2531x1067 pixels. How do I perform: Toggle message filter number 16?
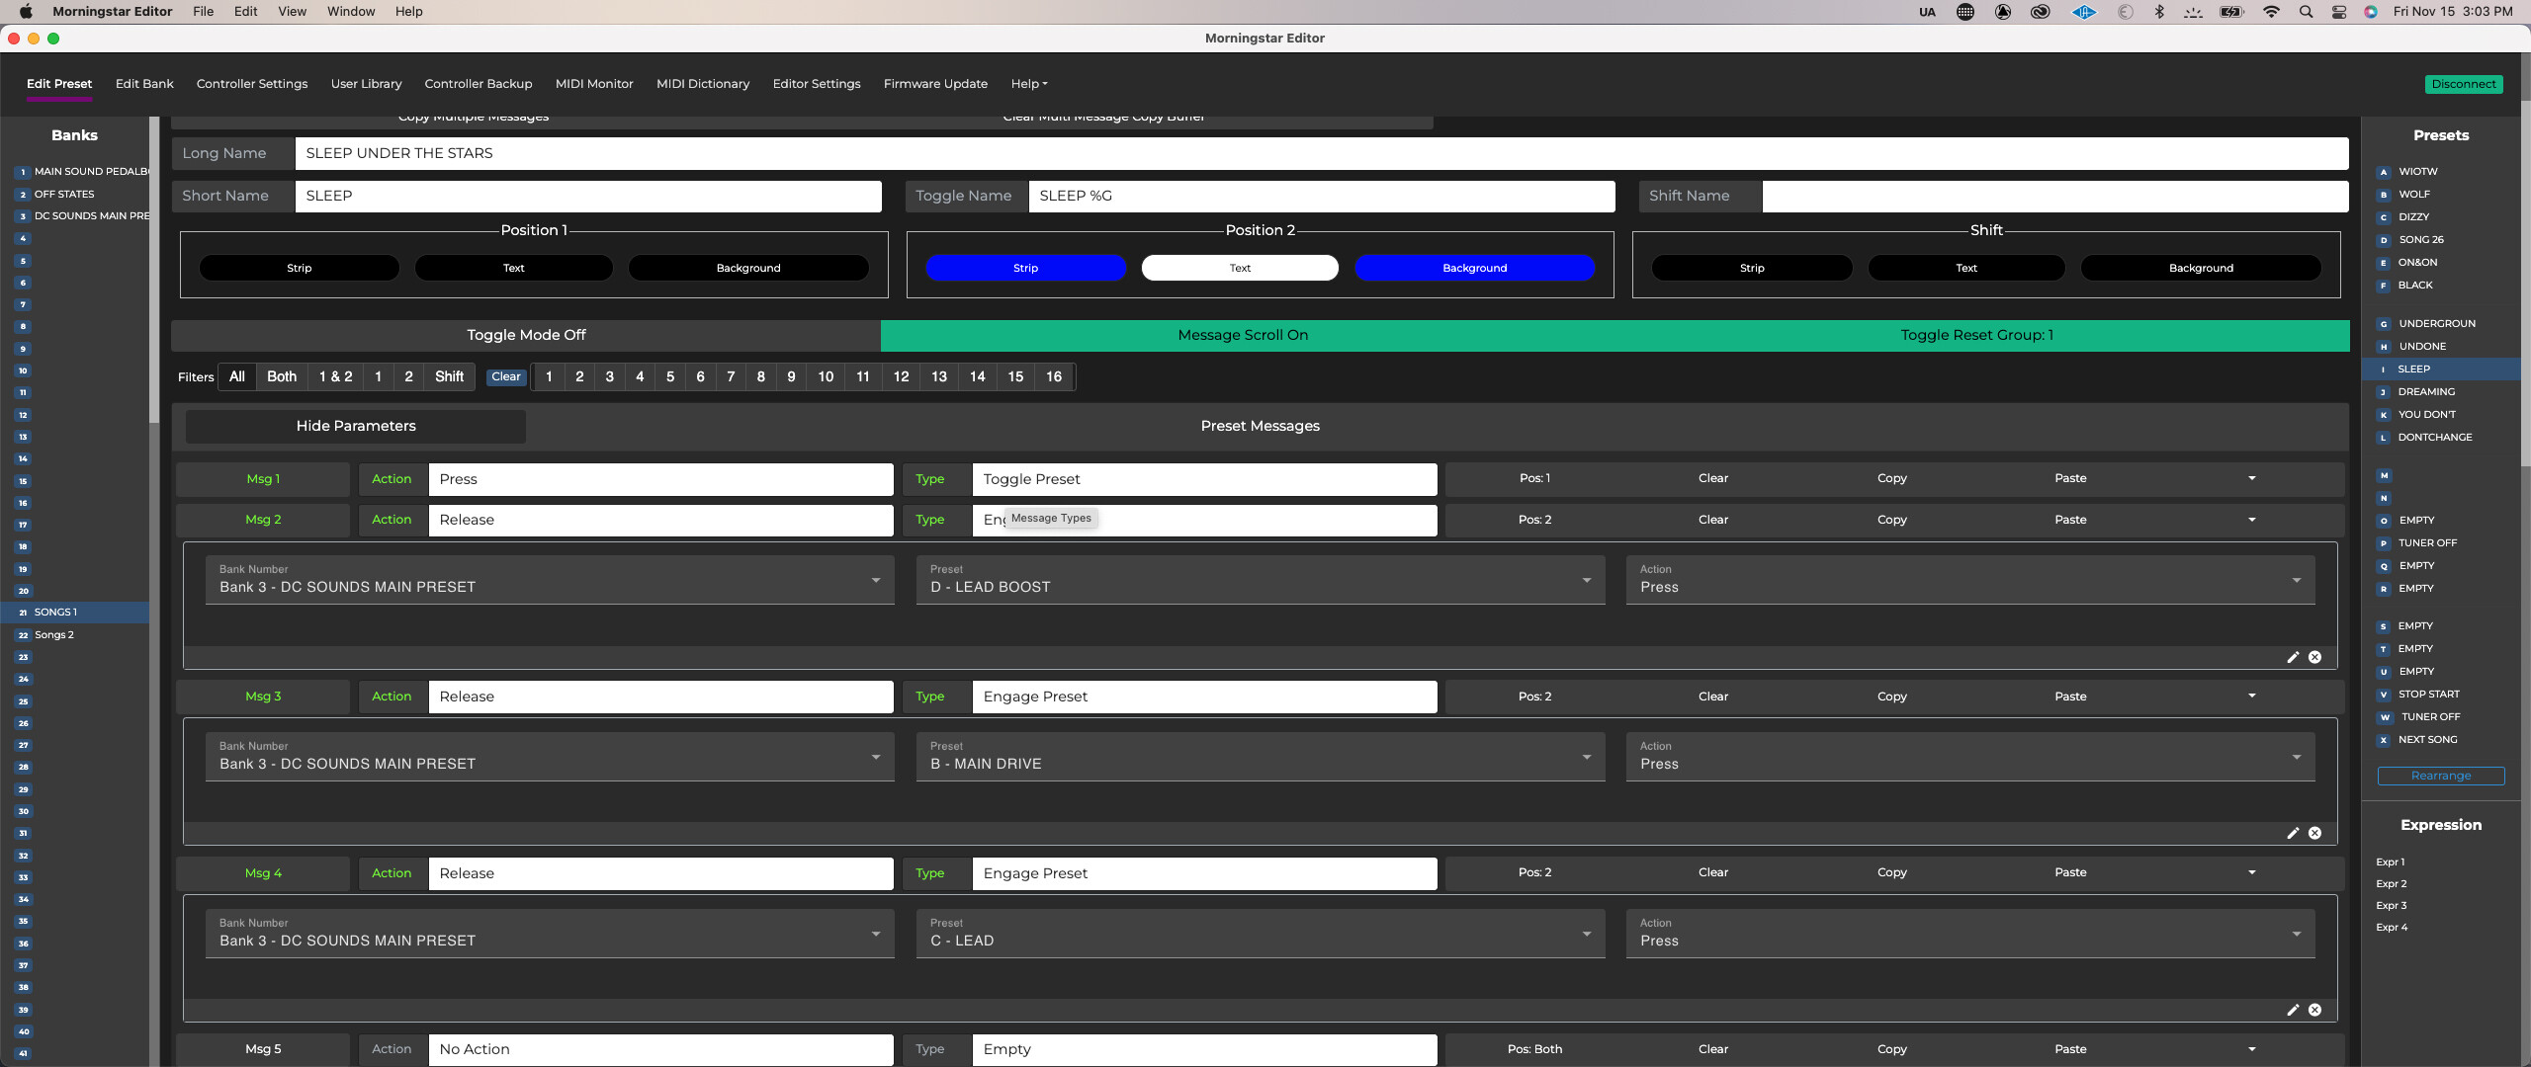1054,376
